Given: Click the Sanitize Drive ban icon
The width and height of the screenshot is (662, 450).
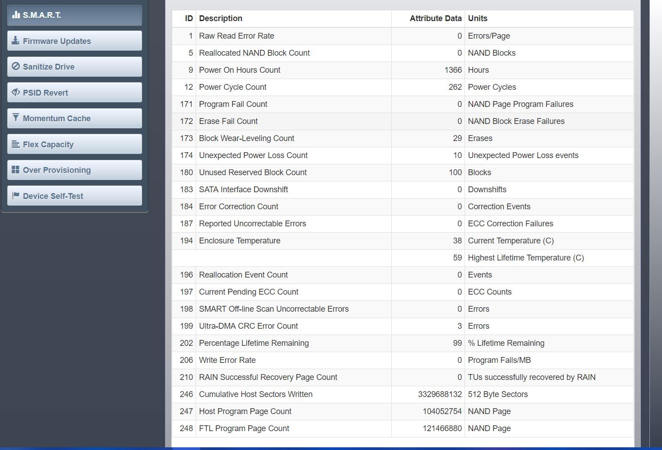Looking at the screenshot, I should [x=16, y=66].
